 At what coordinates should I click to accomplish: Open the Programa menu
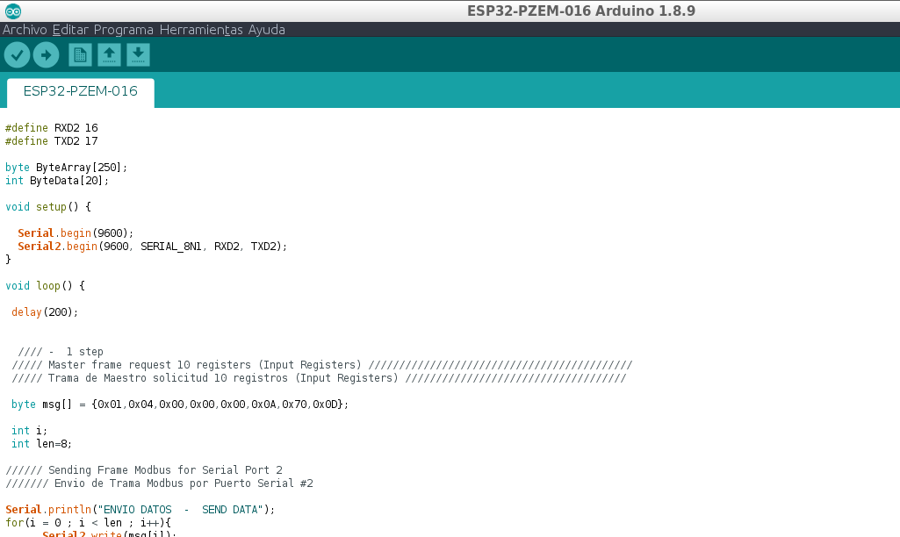(x=124, y=30)
